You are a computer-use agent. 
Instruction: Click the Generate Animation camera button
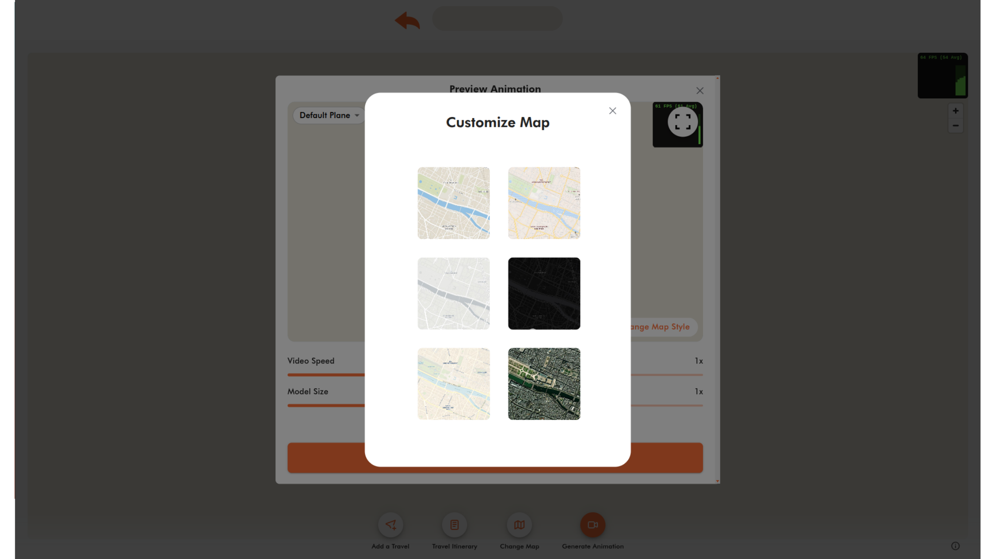(x=593, y=525)
